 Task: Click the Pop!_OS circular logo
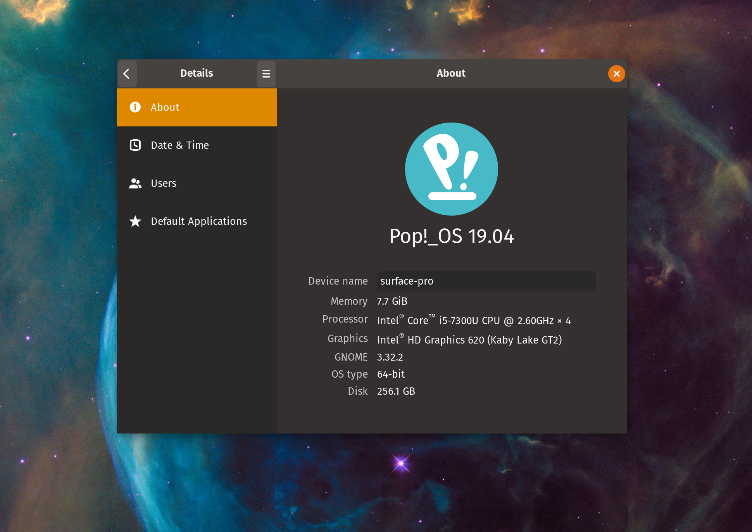[x=451, y=169]
